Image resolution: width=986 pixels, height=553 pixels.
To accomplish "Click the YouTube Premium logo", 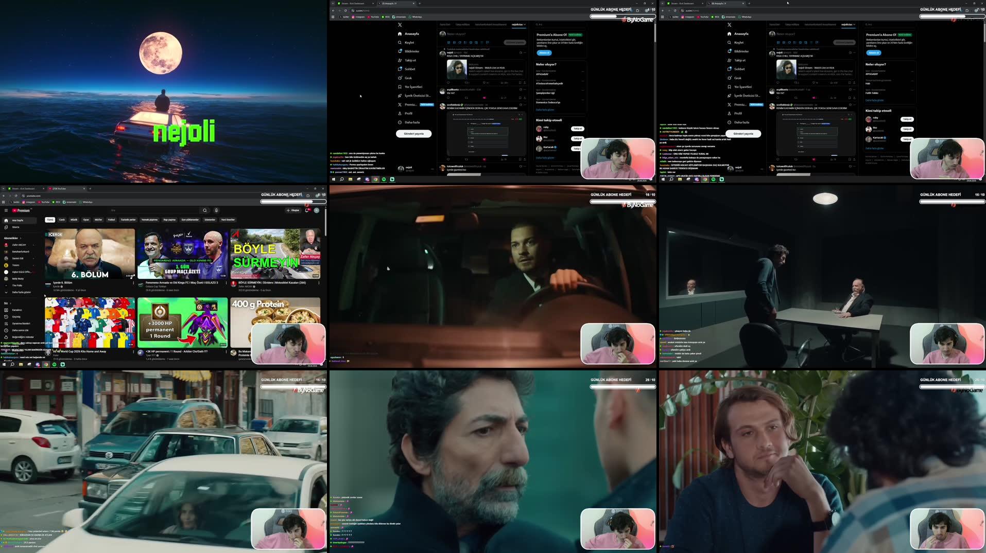I will pos(22,210).
